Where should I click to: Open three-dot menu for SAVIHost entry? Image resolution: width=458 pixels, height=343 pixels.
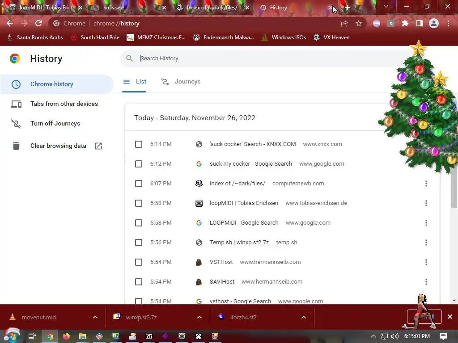(426, 282)
